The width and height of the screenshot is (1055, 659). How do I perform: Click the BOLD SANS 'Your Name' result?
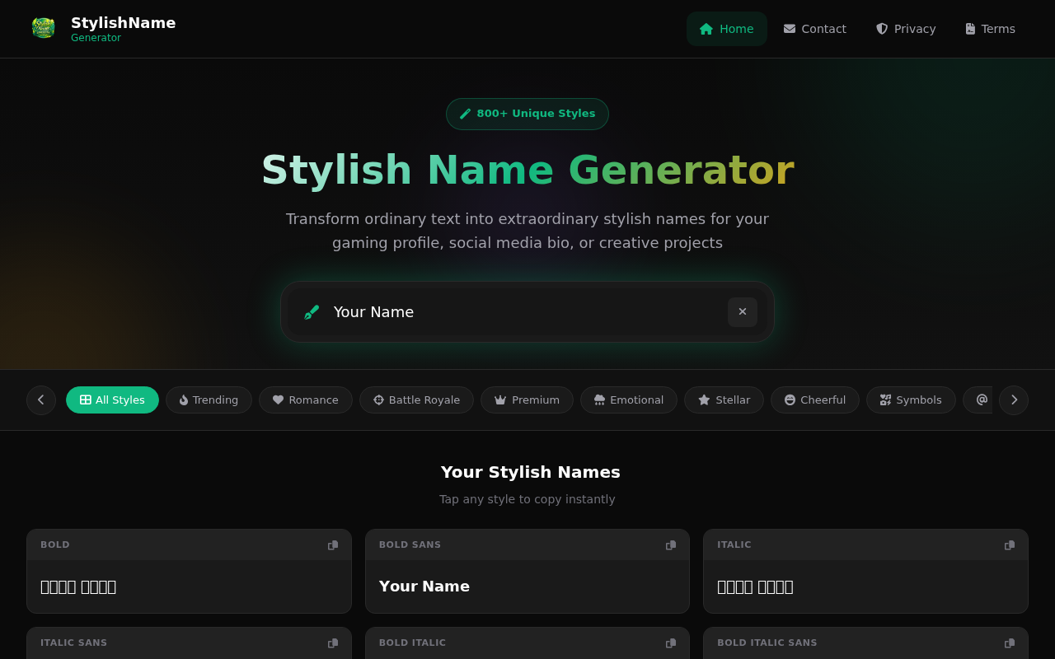(424, 587)
